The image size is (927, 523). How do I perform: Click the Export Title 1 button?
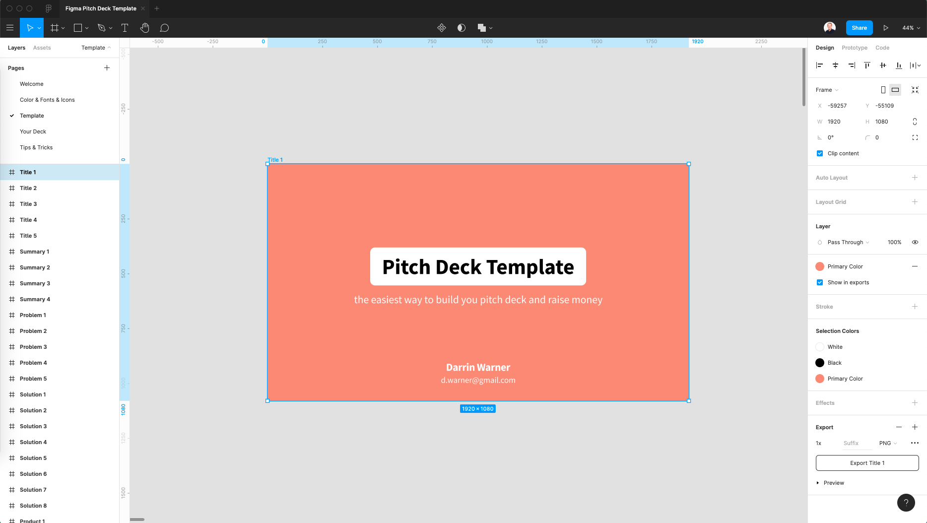tap(867, 463)
